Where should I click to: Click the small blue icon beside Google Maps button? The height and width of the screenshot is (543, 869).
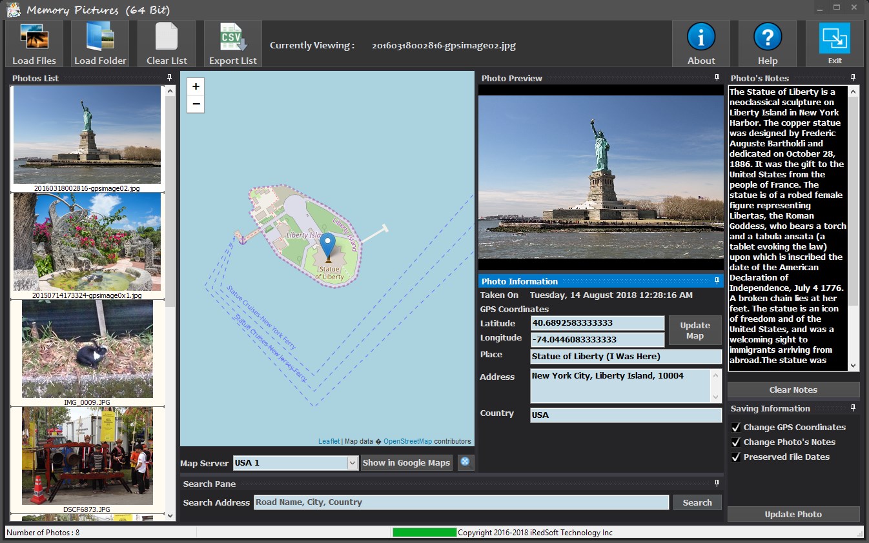point(465,462)
